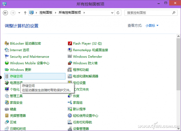The image size is (181, 131).
Task: Click the Security and Maintenance flag icon
Action: 7,56
